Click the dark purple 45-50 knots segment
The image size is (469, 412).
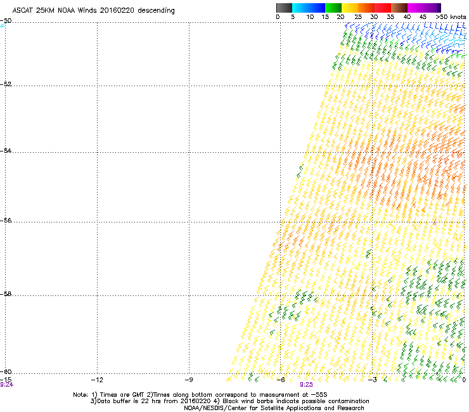pos(432,8)
